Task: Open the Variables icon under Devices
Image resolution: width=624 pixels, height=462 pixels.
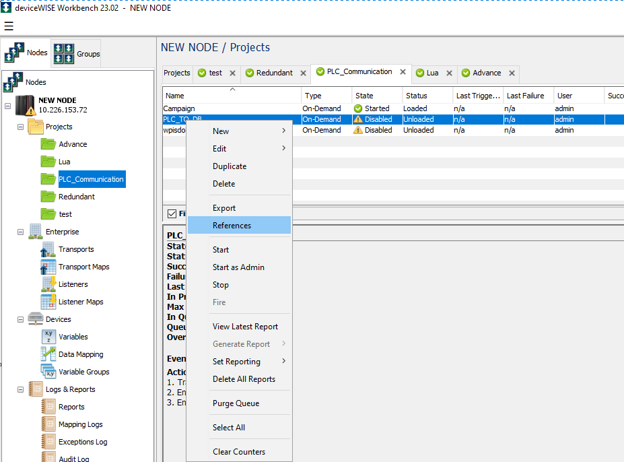Action: tap(48, 337)
